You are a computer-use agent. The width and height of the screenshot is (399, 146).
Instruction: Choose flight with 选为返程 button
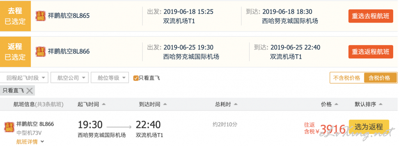(x=369, y=127)
